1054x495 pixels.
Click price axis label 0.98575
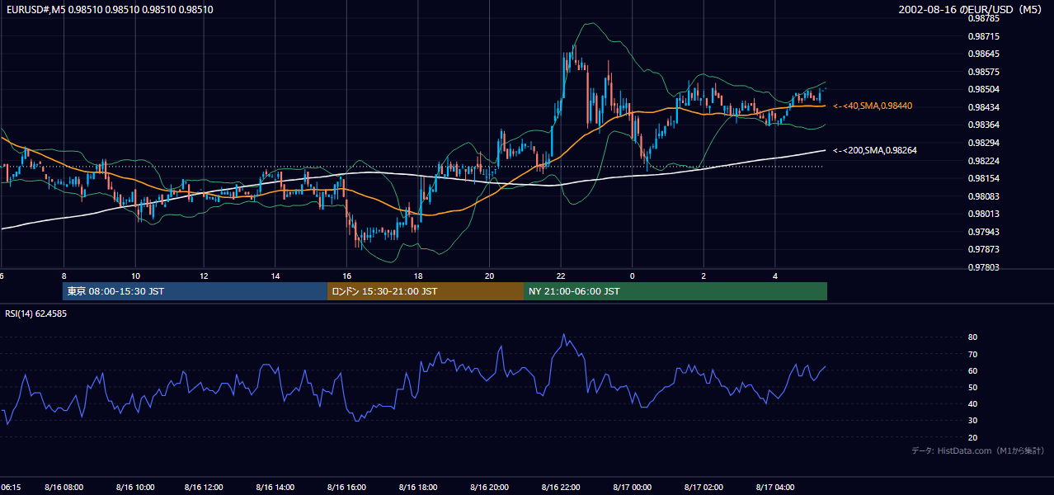click(983, 73)
